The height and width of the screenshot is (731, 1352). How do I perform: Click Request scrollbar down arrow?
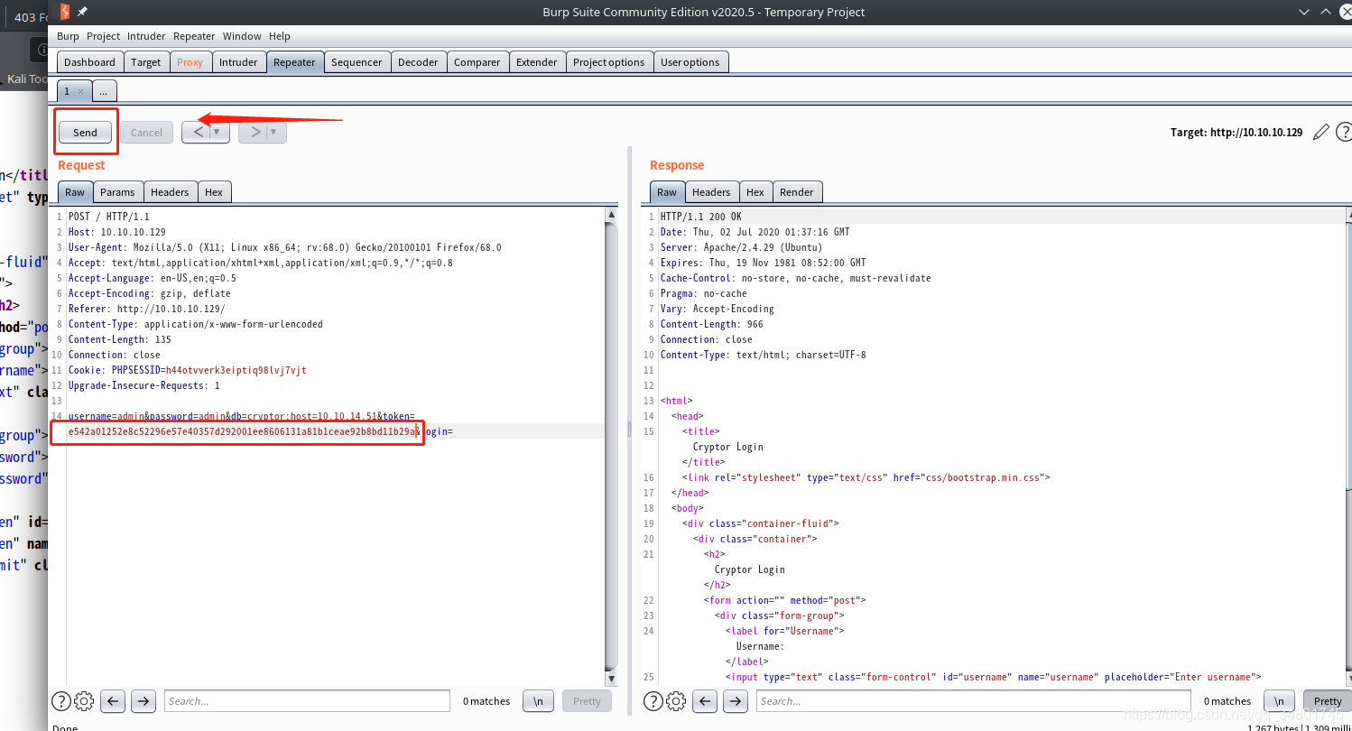[612, 679]
